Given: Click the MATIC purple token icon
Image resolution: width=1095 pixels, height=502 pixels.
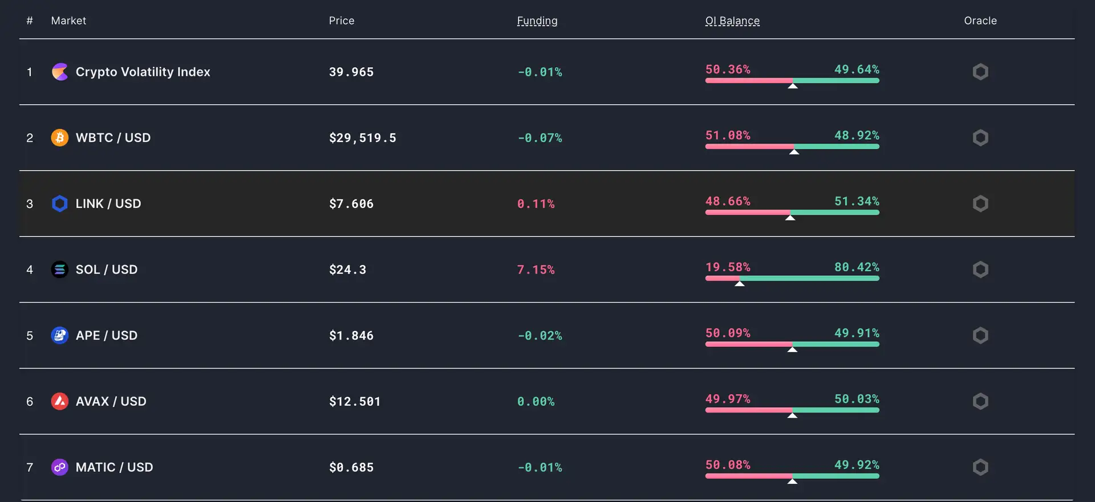Looking at the screenshot, I should click(x=60, y=467).
